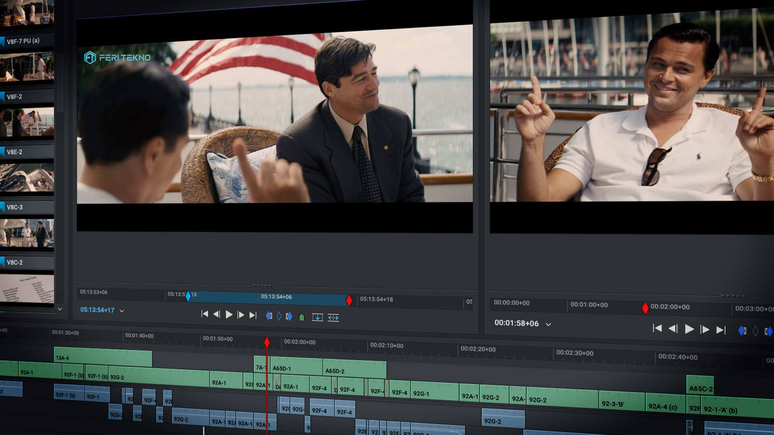The width and height of the screenshot is (774, 435).
Task: Step back one frame in sequence viewer
Action: pos(673,329)
